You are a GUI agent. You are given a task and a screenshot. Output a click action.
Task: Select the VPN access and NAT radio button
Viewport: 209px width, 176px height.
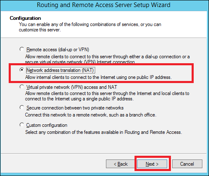pyautogui.click(x=22, y=87)
